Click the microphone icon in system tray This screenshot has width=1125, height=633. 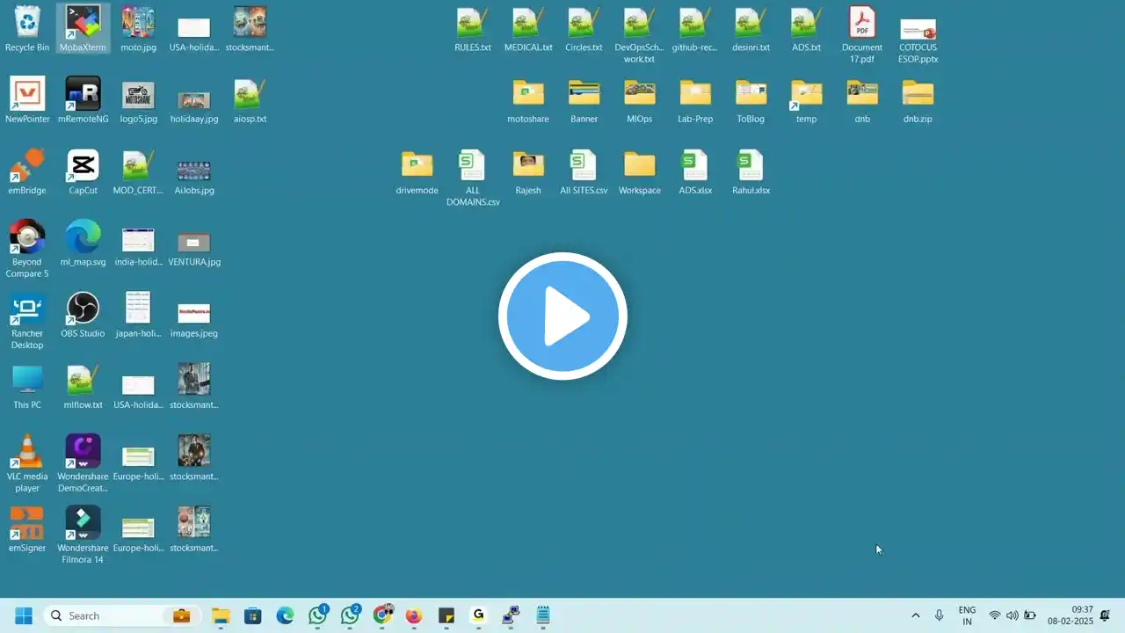coord(940,615)
